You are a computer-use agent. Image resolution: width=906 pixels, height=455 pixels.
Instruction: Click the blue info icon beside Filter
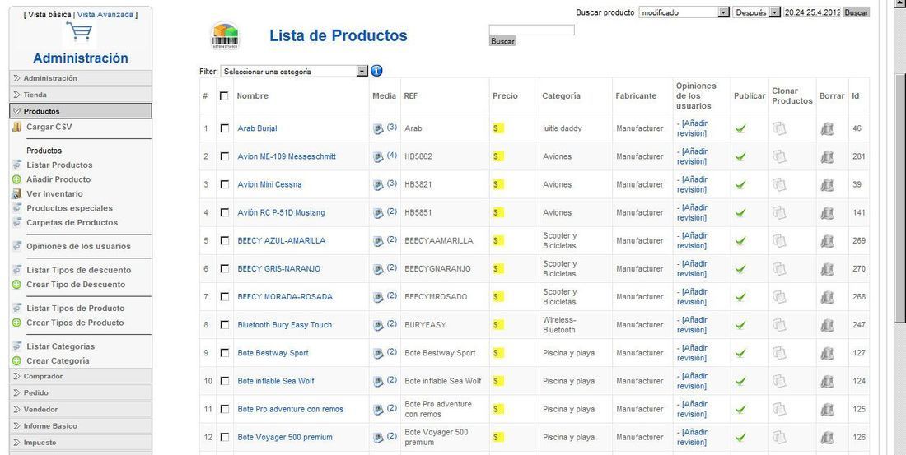376,71
